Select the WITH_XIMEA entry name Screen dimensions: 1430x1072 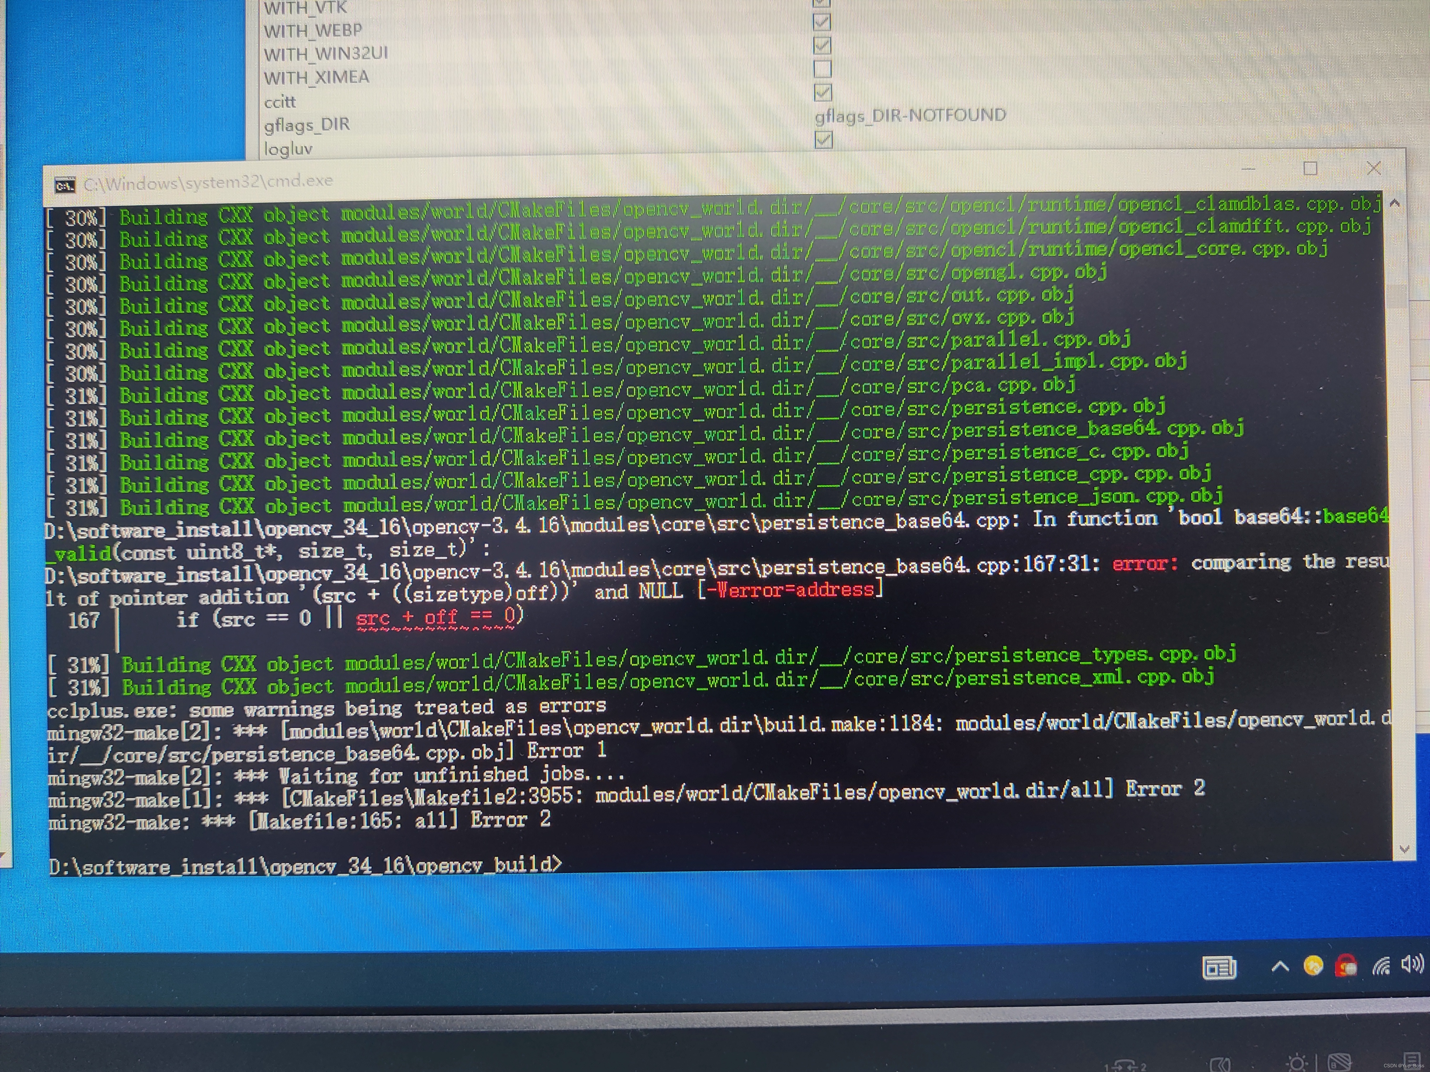(317, 78)
